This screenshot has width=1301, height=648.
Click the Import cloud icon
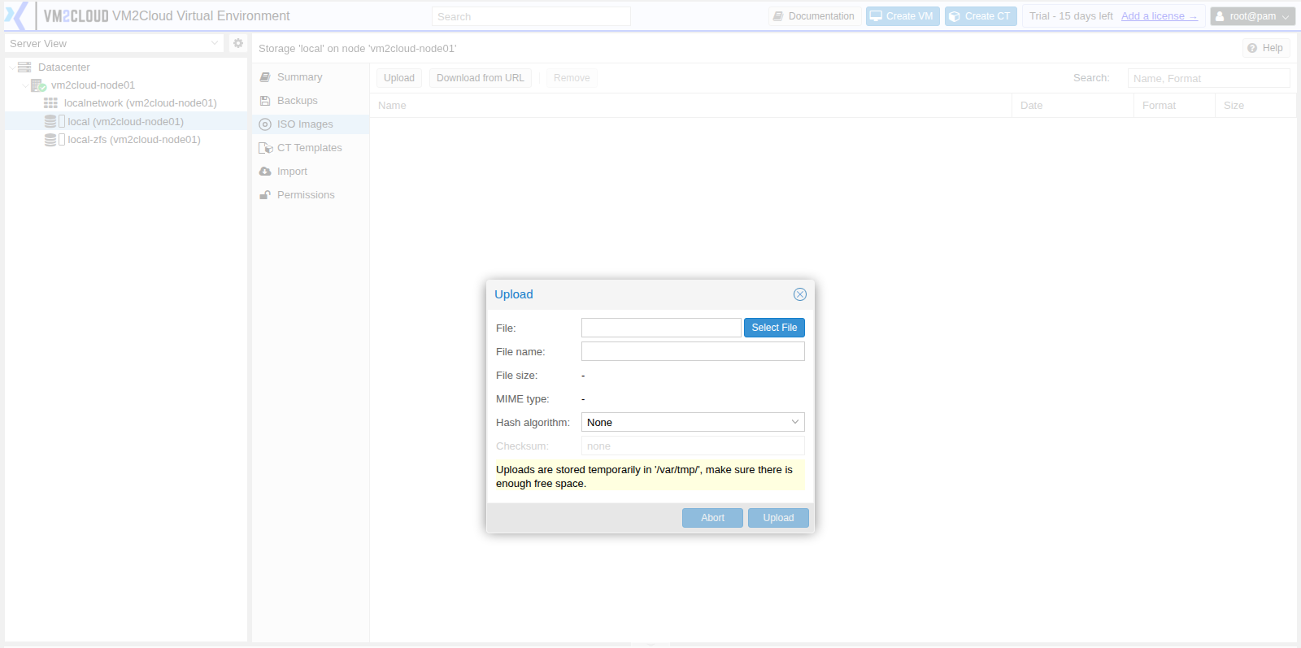pyautogui.click(x=265, y=172)
